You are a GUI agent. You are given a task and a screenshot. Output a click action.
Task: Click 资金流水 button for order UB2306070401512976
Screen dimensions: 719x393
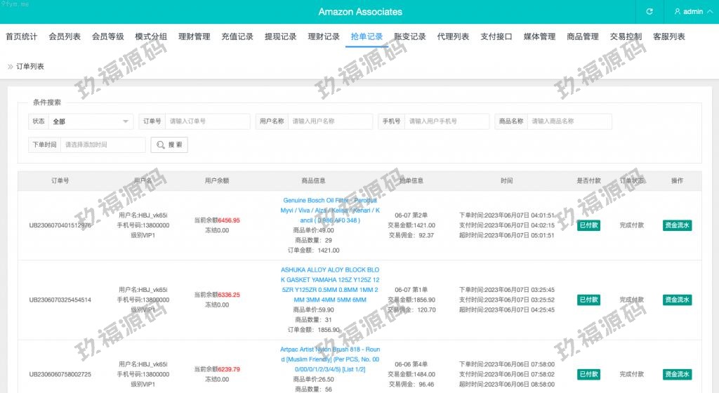coord(677,225)
